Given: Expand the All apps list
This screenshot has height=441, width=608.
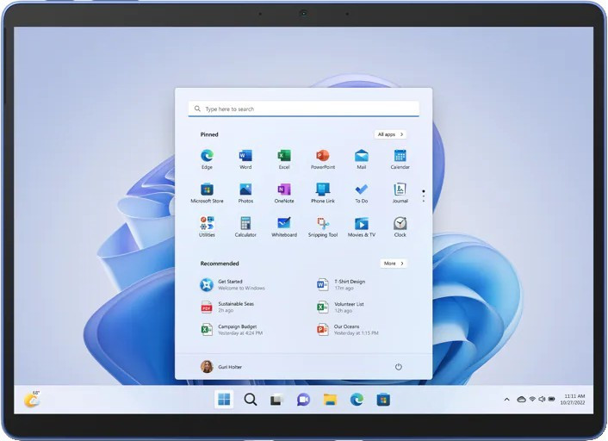Looking at the screenshot, I should point(390,134).
